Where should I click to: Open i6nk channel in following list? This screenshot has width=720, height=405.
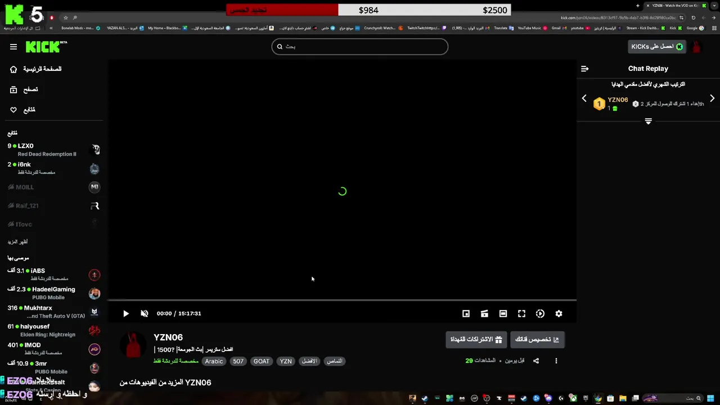pyautogui.click(x=53, y=168)
